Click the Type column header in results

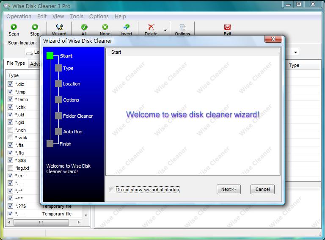click(303, 65)
